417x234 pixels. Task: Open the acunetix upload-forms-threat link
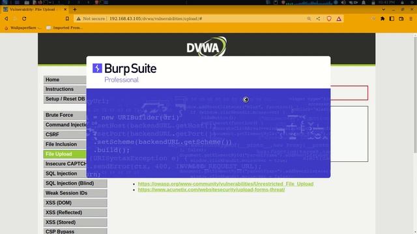[x=211, y=190]
